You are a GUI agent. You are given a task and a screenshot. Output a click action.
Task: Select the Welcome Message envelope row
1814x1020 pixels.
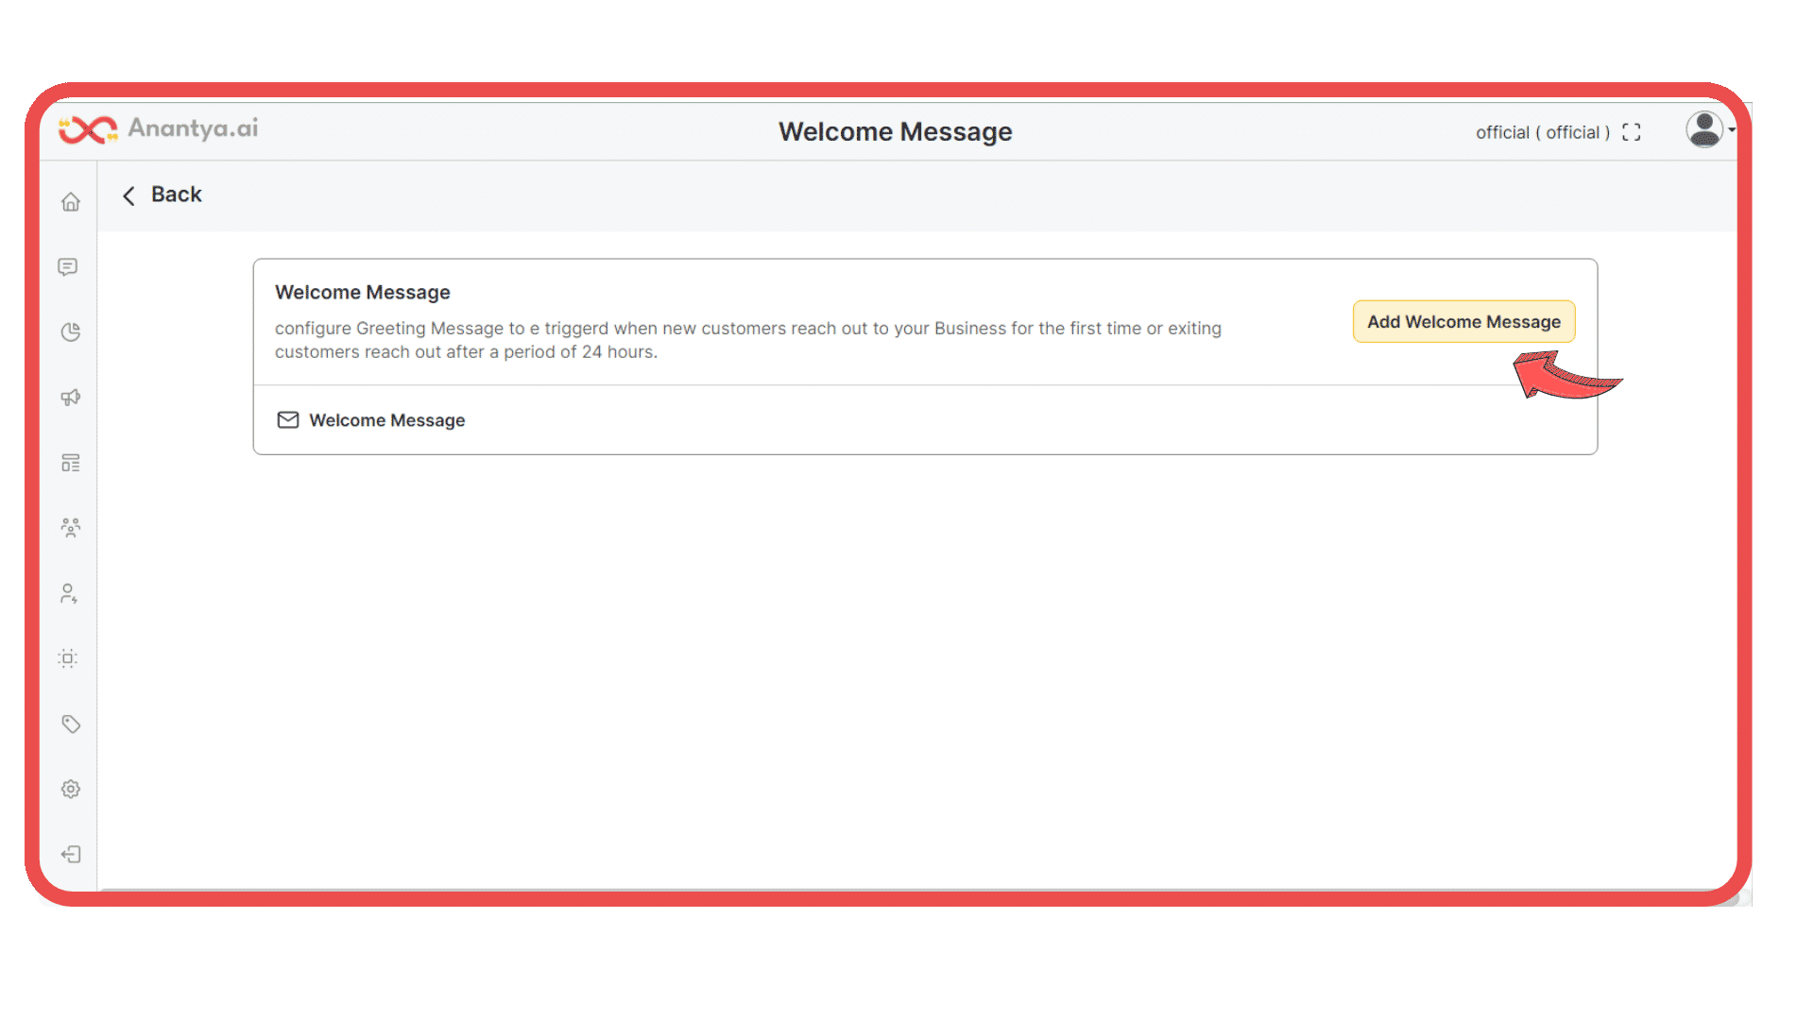click(x=925, y=420)
